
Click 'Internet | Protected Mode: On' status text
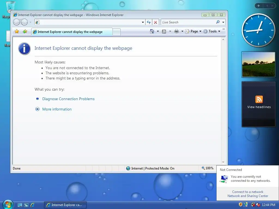coord(153,168)
